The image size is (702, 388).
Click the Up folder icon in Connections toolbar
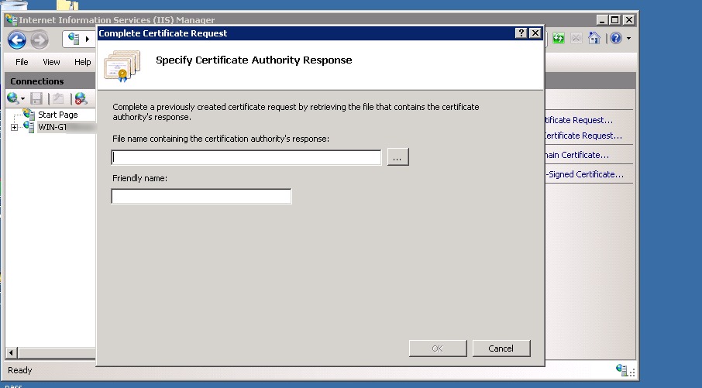[58, 98]
